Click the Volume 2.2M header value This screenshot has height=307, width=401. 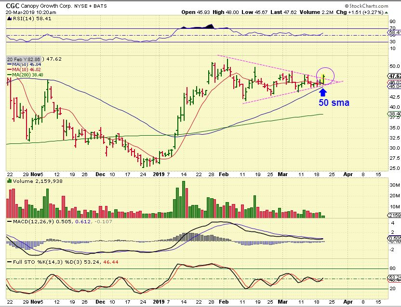316,12
